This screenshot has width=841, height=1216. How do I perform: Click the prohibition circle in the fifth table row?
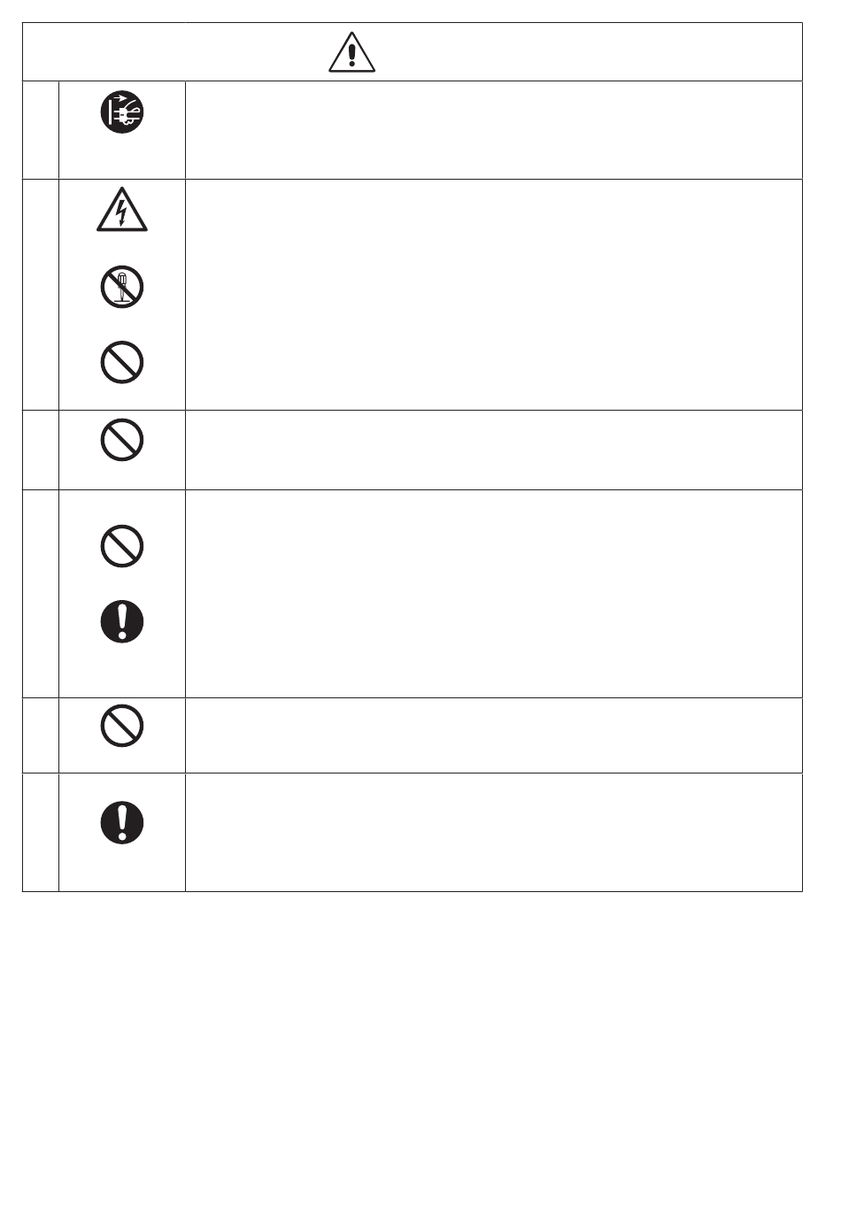pyautogui.click(x=122, y=727)
